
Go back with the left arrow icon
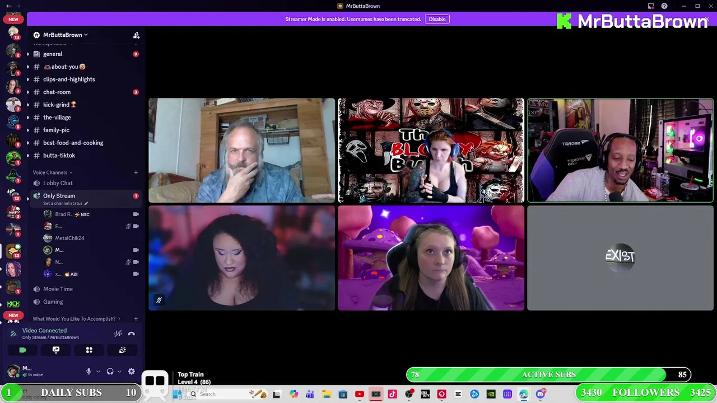[x=8, y=6]
